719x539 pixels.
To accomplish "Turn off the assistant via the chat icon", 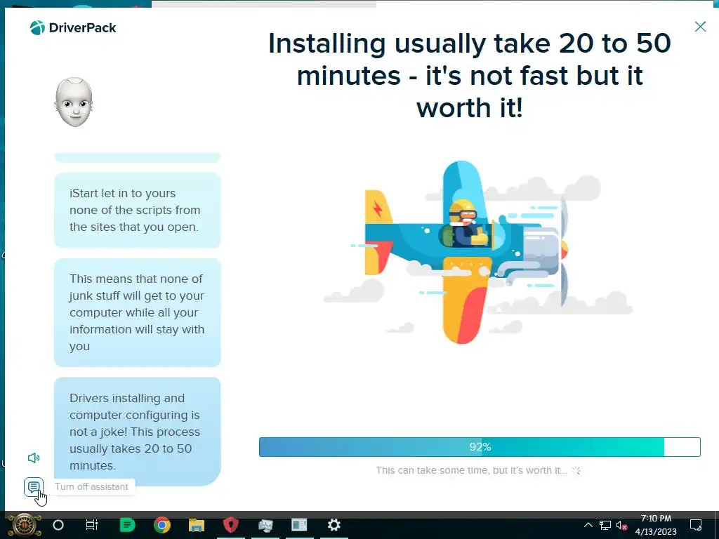I will (x=34, y=487).
